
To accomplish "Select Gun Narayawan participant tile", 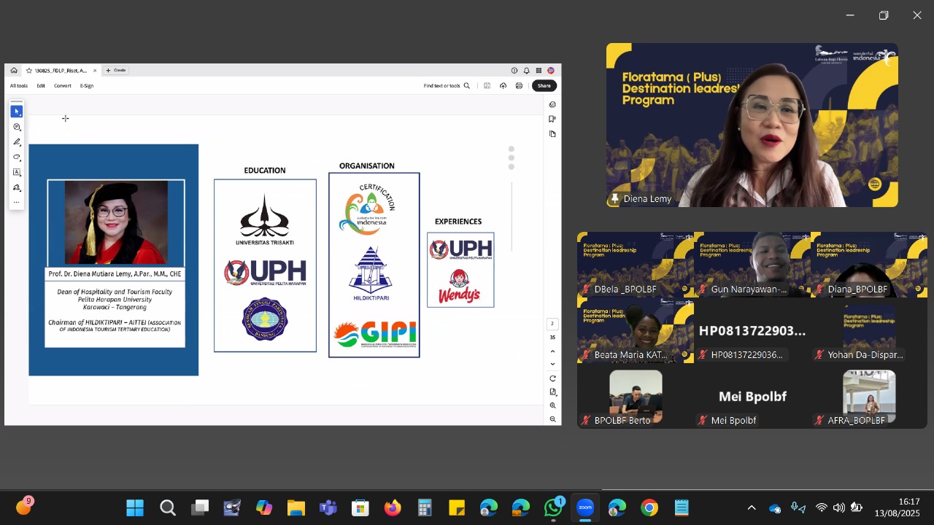I will pyautogui.click(x=752, y=265).
